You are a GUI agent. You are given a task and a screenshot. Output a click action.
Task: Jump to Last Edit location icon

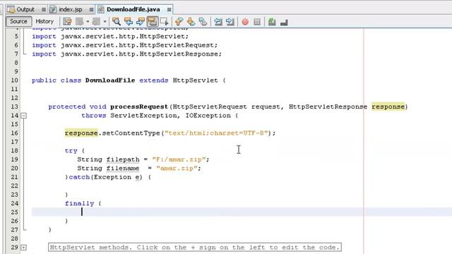(67, 22)
